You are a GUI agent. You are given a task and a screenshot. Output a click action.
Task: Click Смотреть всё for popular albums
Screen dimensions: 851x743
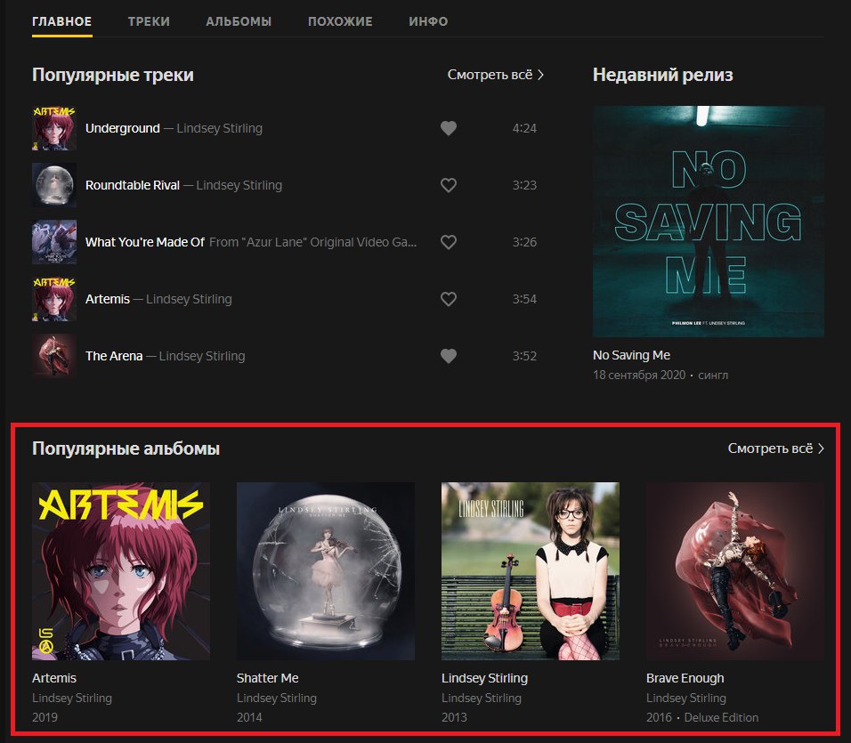point(776,448)
